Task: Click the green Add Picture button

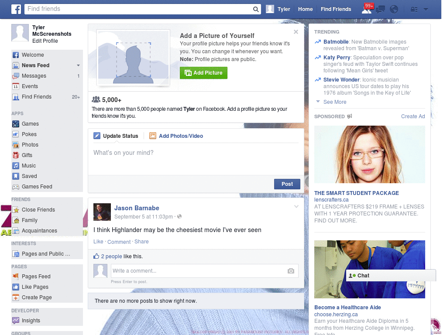Action: [203, 73]
